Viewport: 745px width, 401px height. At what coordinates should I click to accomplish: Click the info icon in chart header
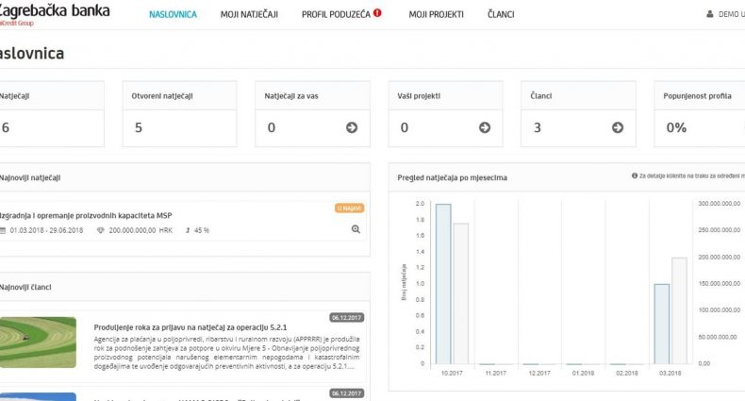click(x=635, y=175)
